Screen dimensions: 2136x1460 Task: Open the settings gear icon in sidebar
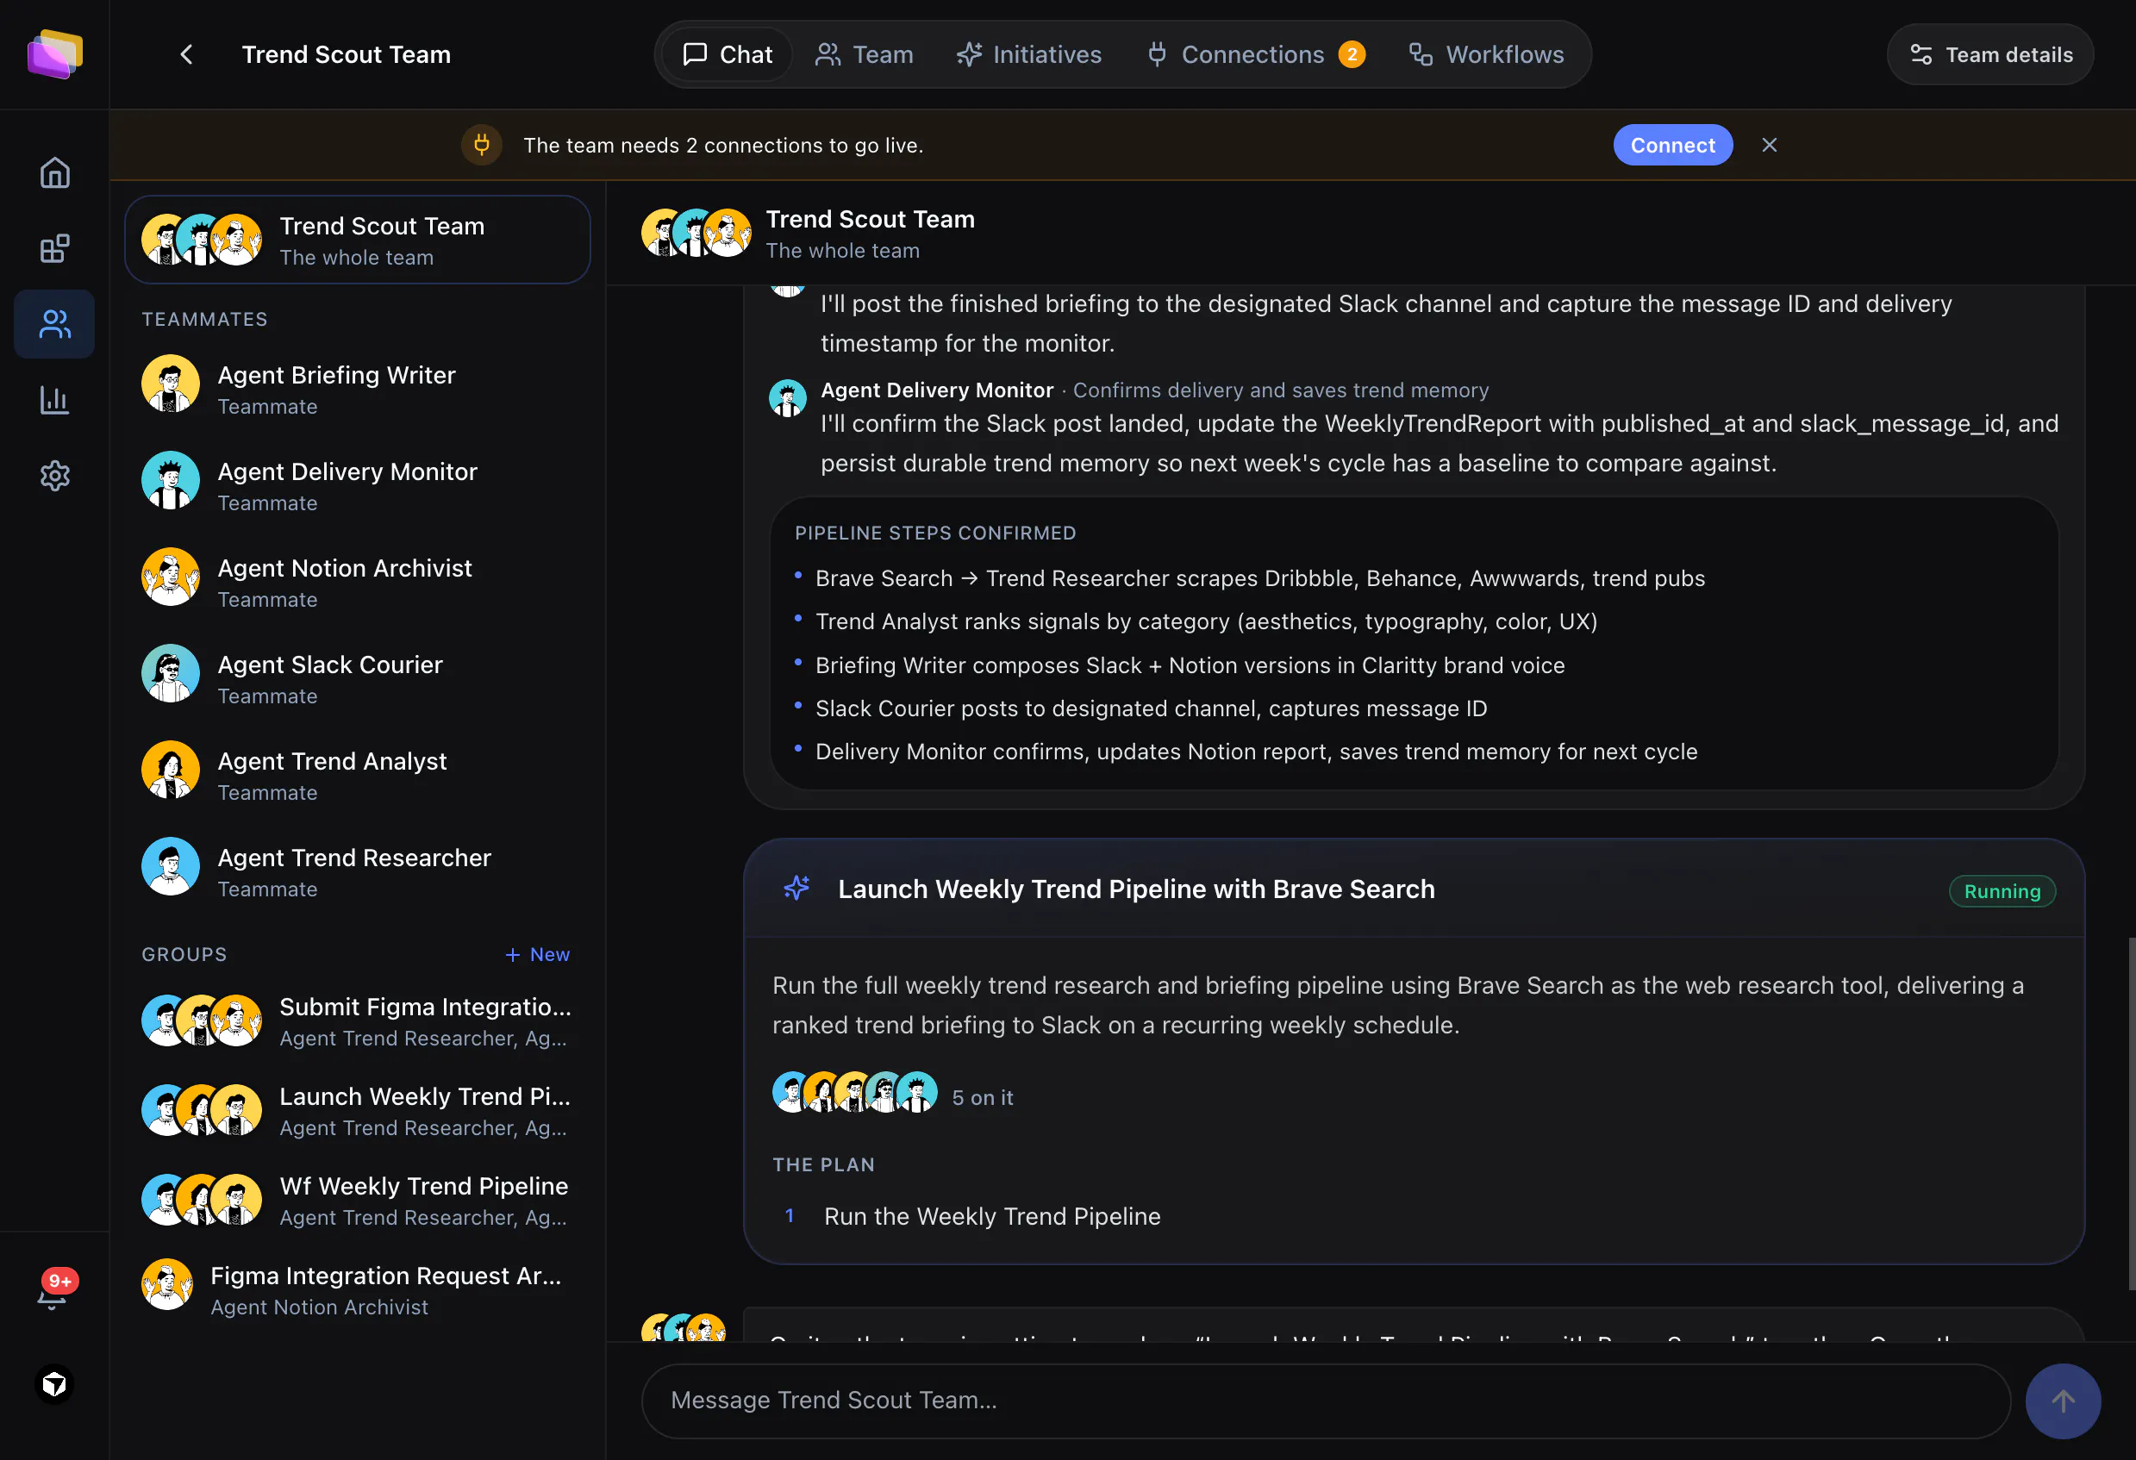click(x=54, y=475)
